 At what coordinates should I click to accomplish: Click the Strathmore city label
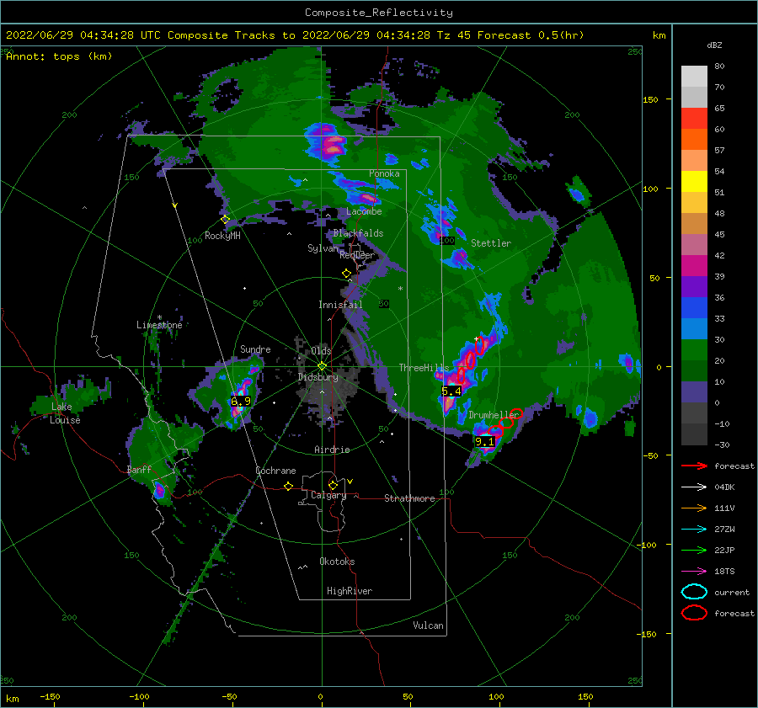coord(409,498)
